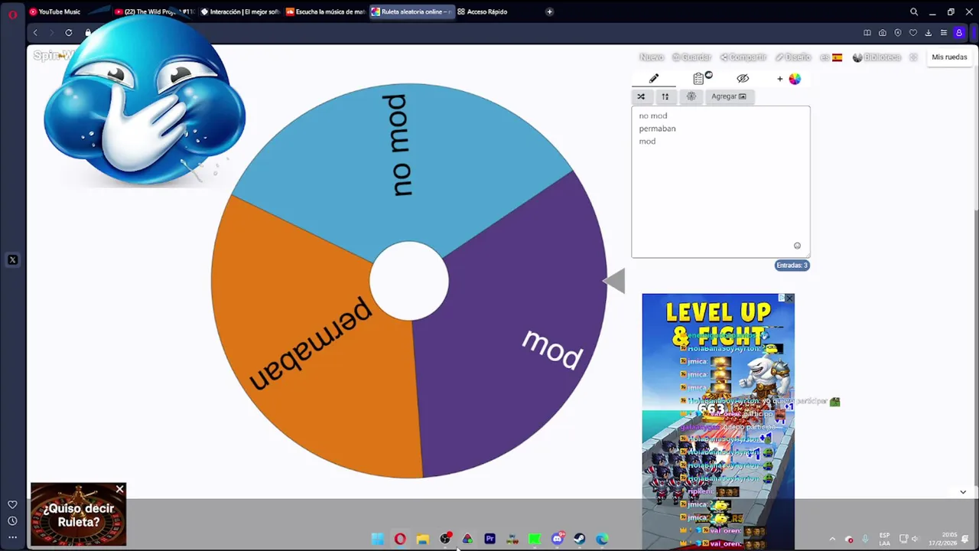Select the pencil entries edit tab

point(654,79)
